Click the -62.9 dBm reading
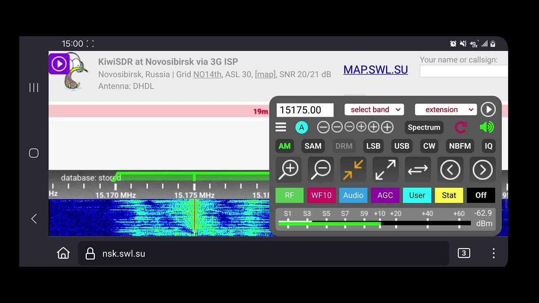 483,218
